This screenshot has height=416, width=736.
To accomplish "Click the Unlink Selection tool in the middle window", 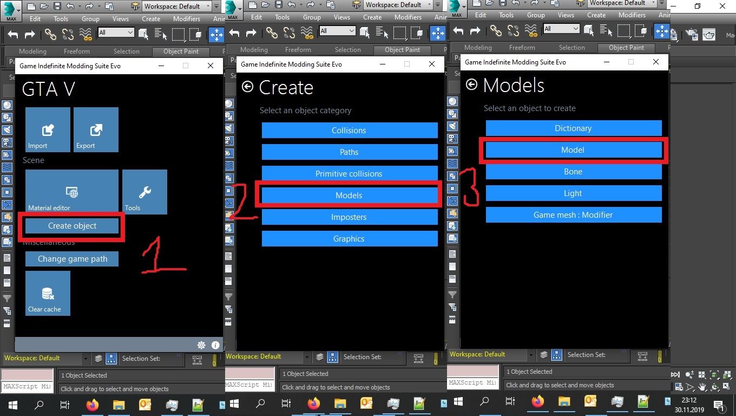I will click(x=288, y=33).
